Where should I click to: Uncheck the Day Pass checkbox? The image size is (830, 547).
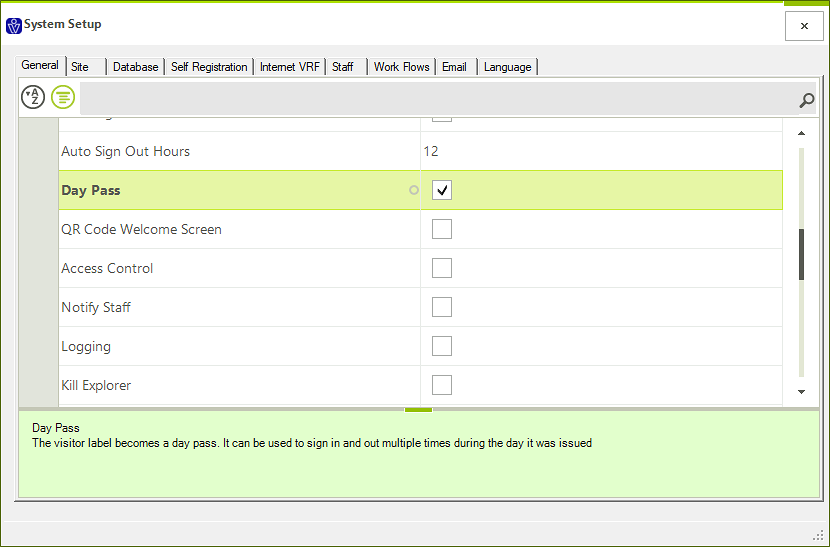(441, 190)
